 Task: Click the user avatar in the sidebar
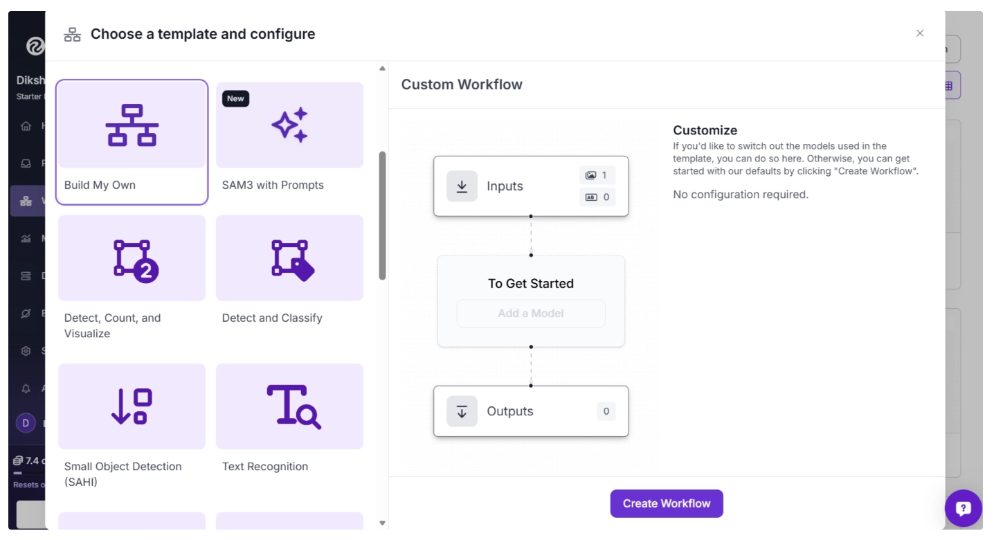[26, 423]
